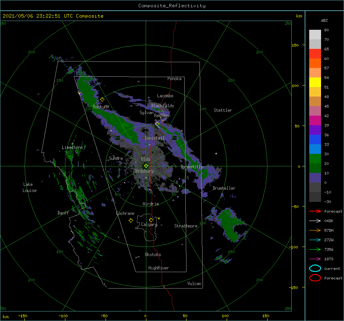
Task: Click the Strathmore label
Action: point(186,226)
